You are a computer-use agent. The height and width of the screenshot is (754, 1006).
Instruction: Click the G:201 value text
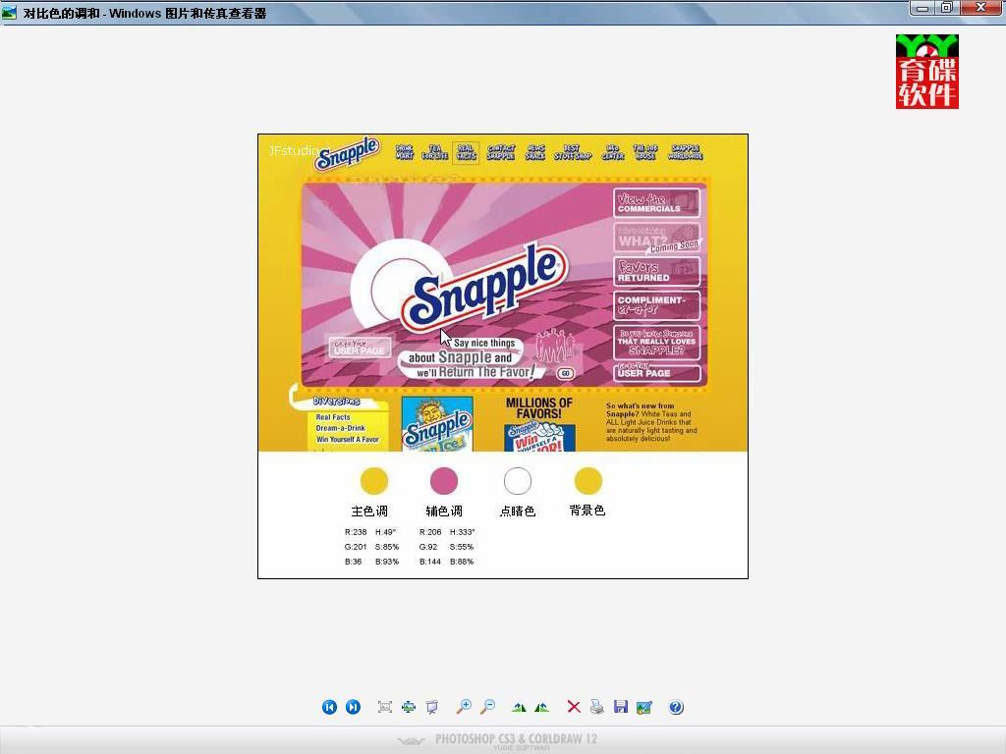coord(356,547)
